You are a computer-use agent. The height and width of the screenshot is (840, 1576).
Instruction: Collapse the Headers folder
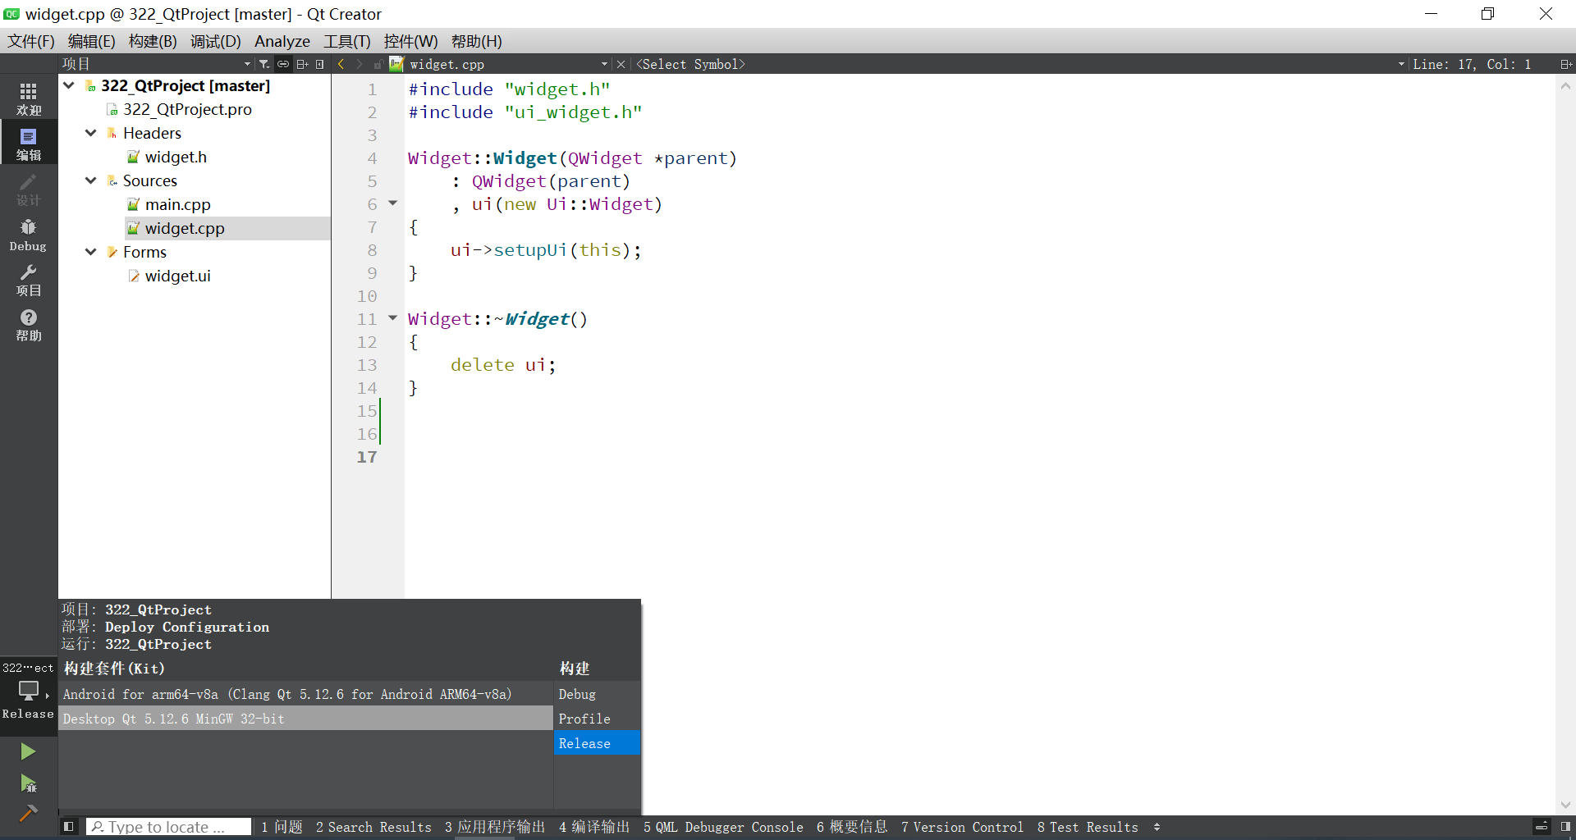[91, 133]
